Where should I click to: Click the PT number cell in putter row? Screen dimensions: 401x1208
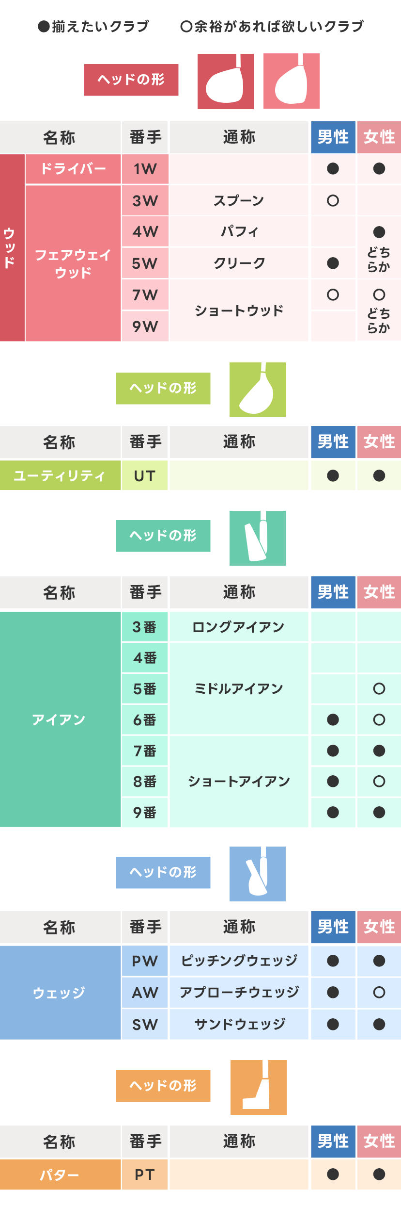(145, 1175)
